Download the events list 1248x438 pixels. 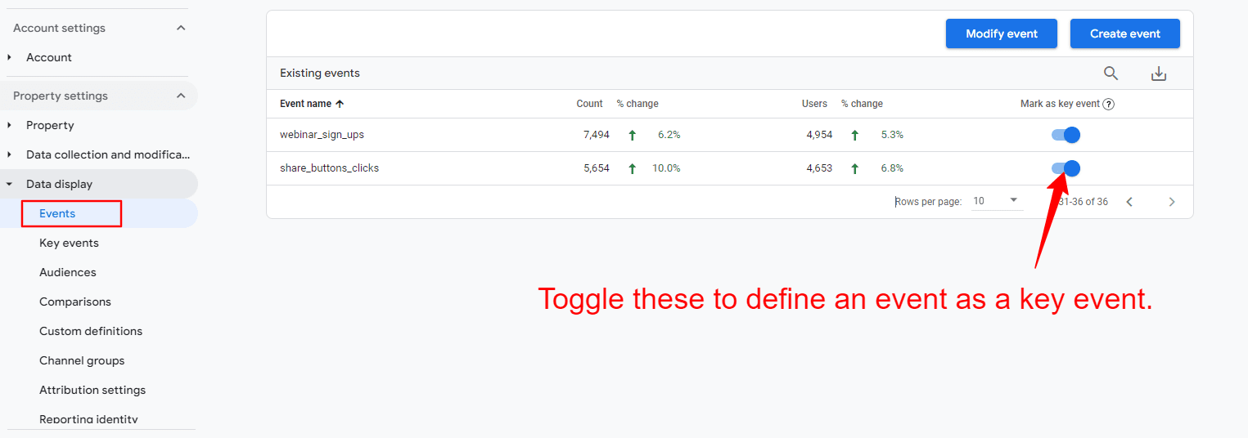pos(1158,74)
